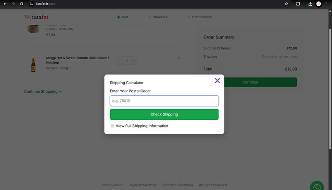Open the browser extensions icon
Image resolution: width=332 pixels, height=190 pixels.
pyautogui.click(x=298, y=4)
